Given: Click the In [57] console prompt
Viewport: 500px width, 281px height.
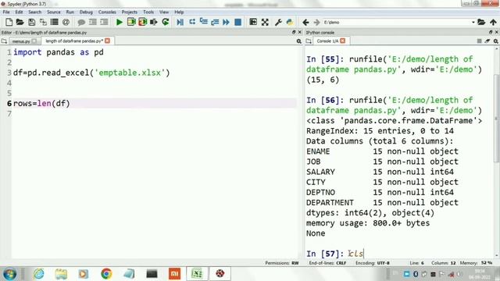Looking at the screenshot, I should (325, 254).
